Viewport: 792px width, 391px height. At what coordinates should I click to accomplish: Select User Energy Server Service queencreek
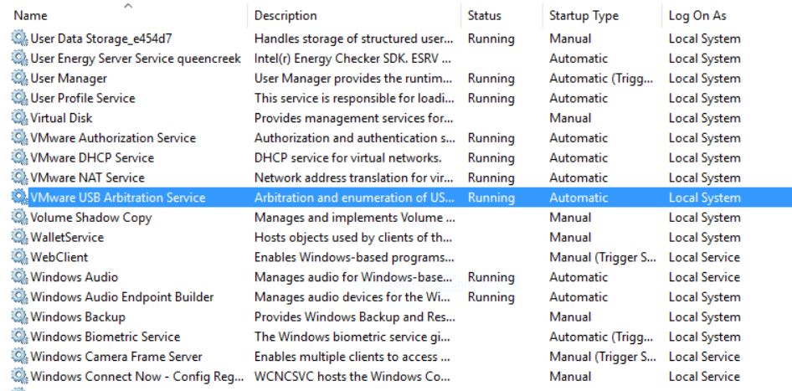pyautogui.click(x=136, y=58)
